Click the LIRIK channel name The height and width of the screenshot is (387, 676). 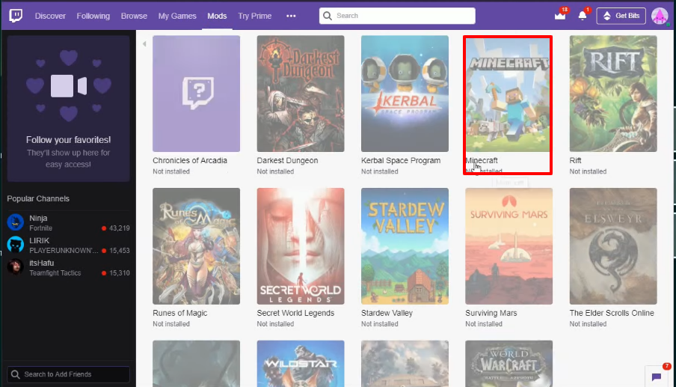(39, 241)
